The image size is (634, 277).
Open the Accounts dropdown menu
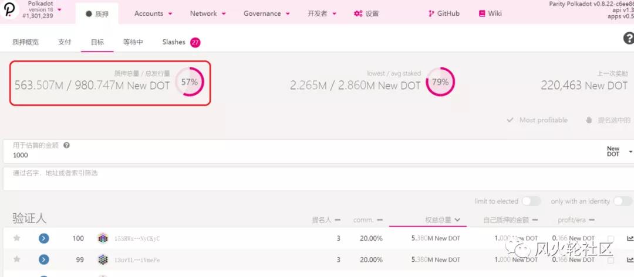[153, 13]
